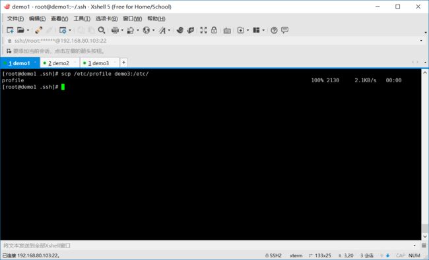Open the 帮助(H) menu

pyautogui.click(x=156, y=18)
